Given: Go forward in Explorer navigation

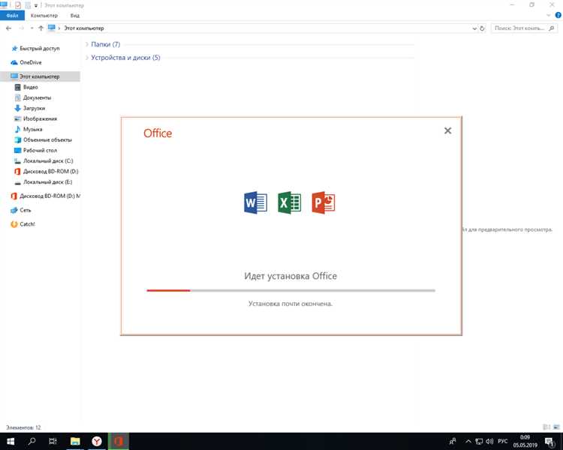Looking at the screenshot, I should coord(22,28).
